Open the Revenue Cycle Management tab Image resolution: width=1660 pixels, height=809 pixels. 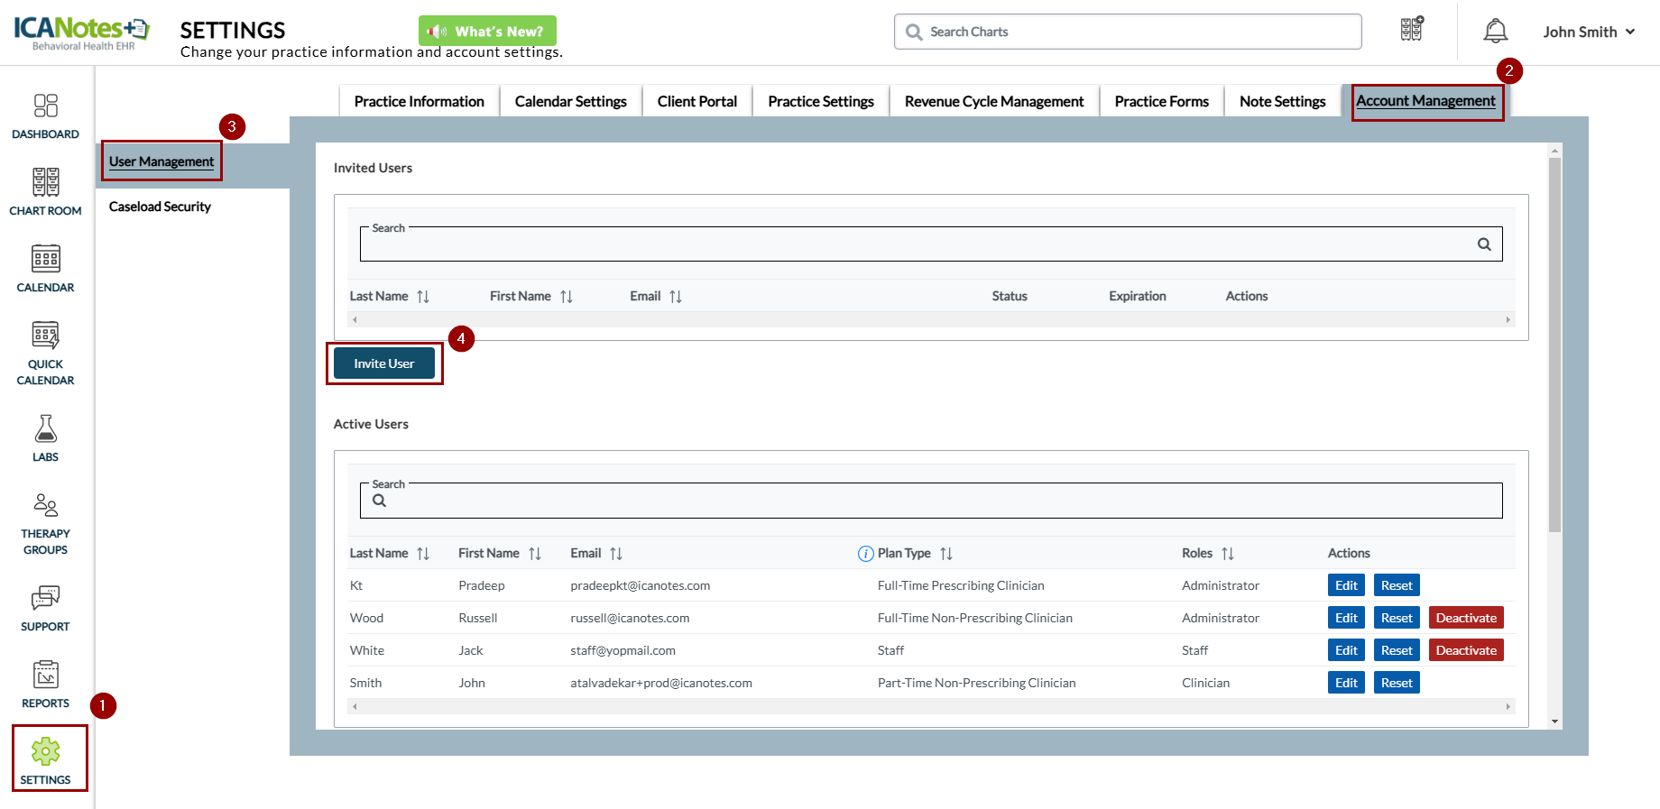[993, 102]
